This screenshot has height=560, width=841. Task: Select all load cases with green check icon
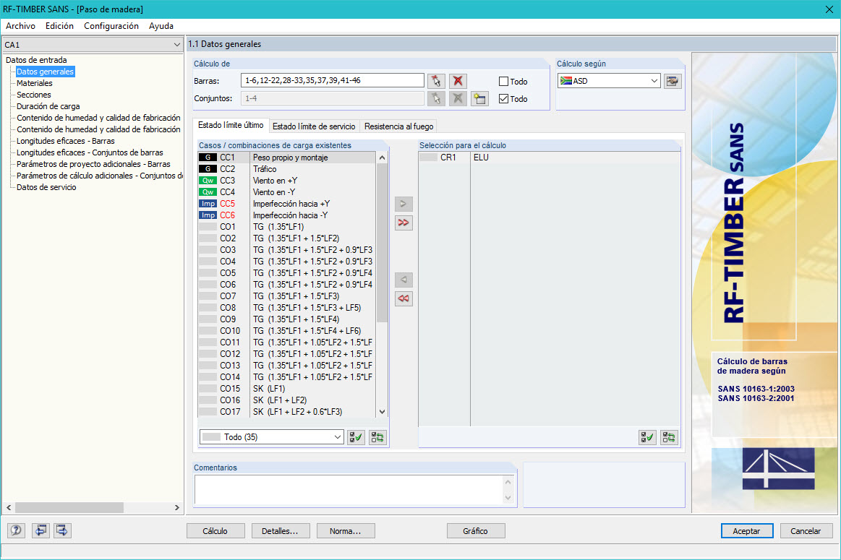tap(356, 437)
